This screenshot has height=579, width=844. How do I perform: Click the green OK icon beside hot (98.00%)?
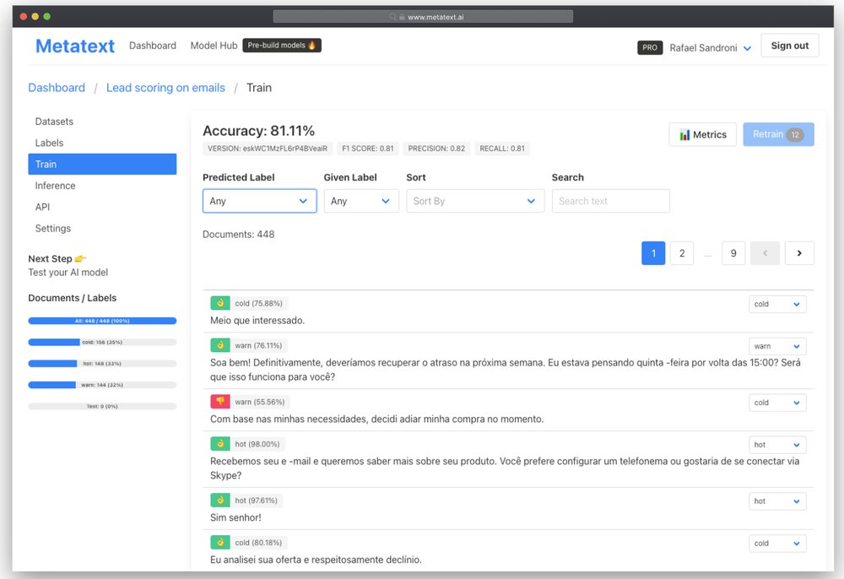219,444
